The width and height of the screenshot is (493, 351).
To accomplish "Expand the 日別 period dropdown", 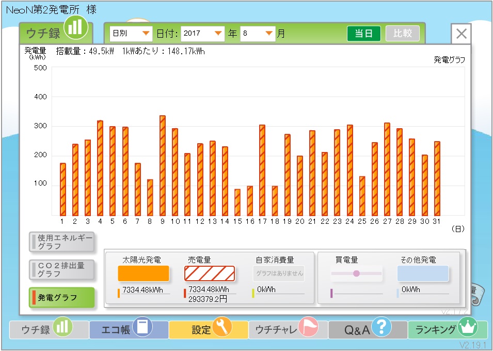I will click(131, 34).
